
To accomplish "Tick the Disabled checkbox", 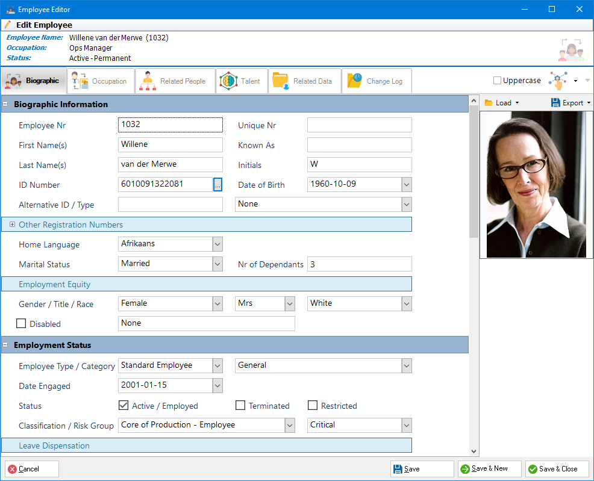I will coord(21,323).
